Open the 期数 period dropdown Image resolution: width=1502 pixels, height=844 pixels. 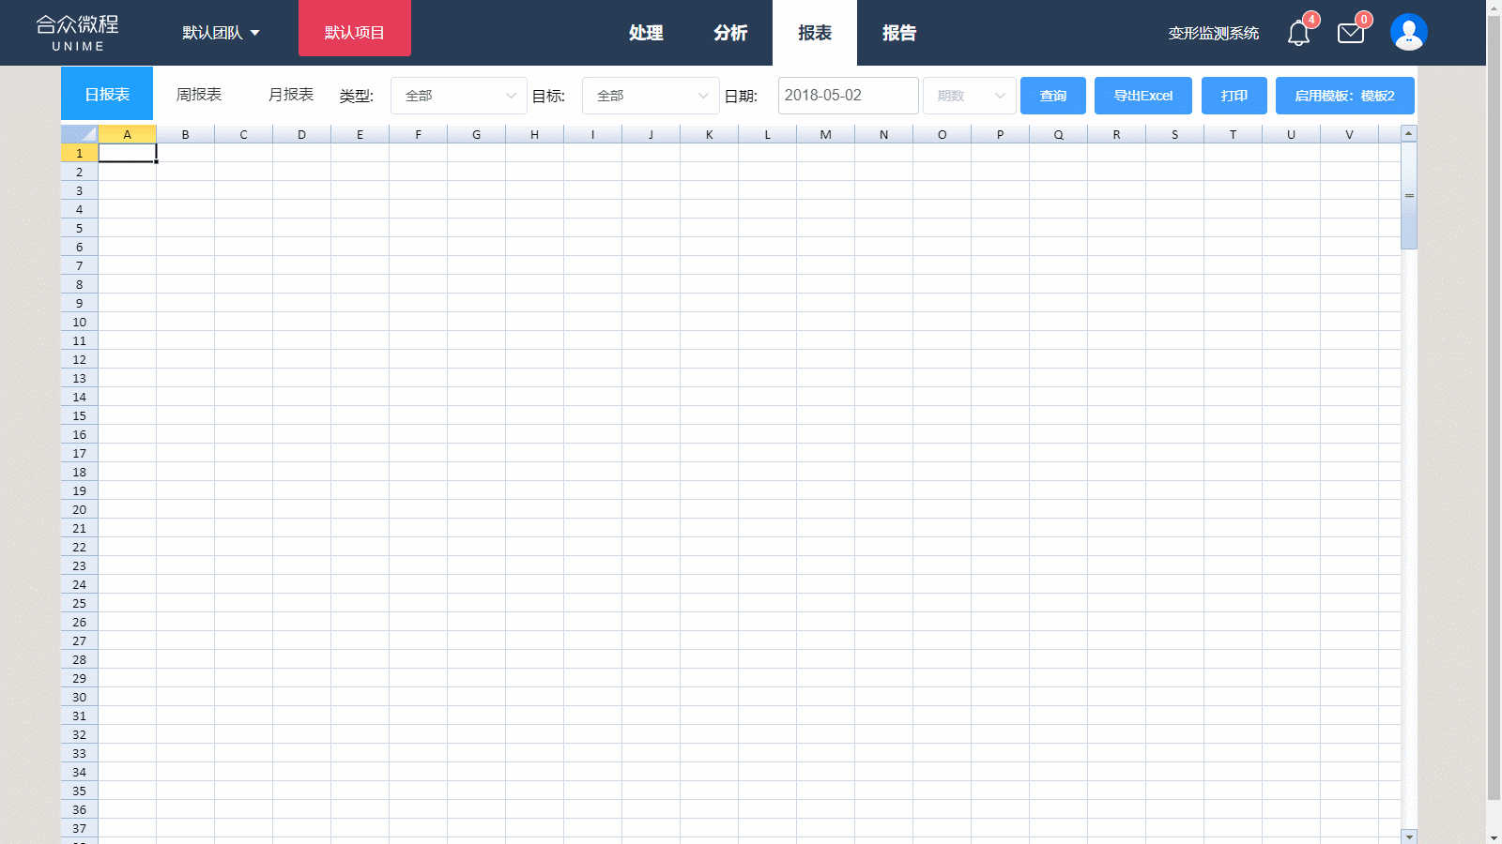point(970,96)
